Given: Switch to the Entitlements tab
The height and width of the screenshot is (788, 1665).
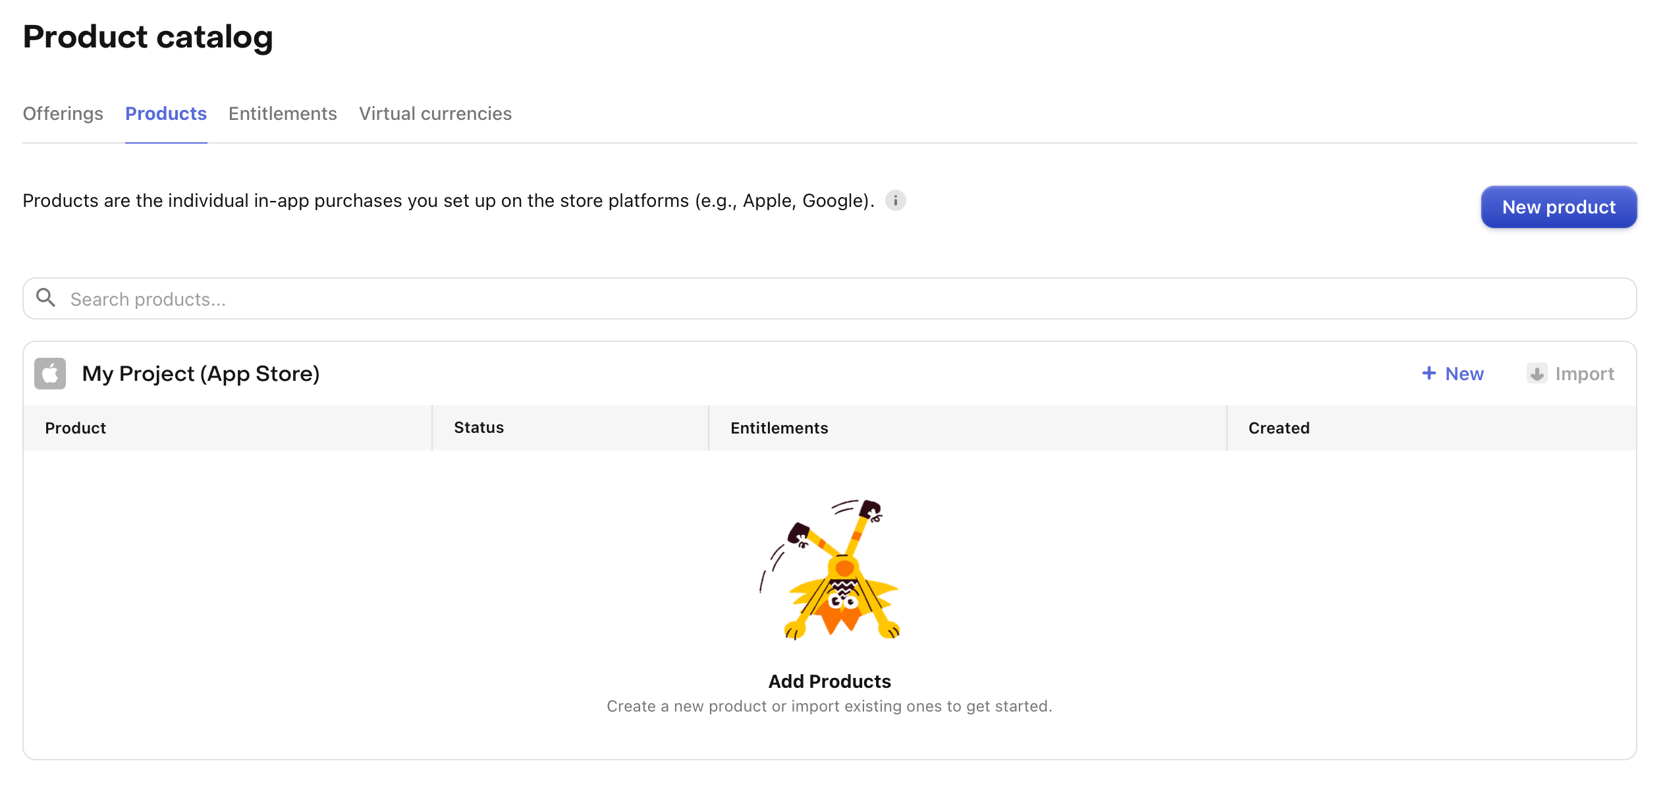Looking at the screenshot, I should 283,113.
